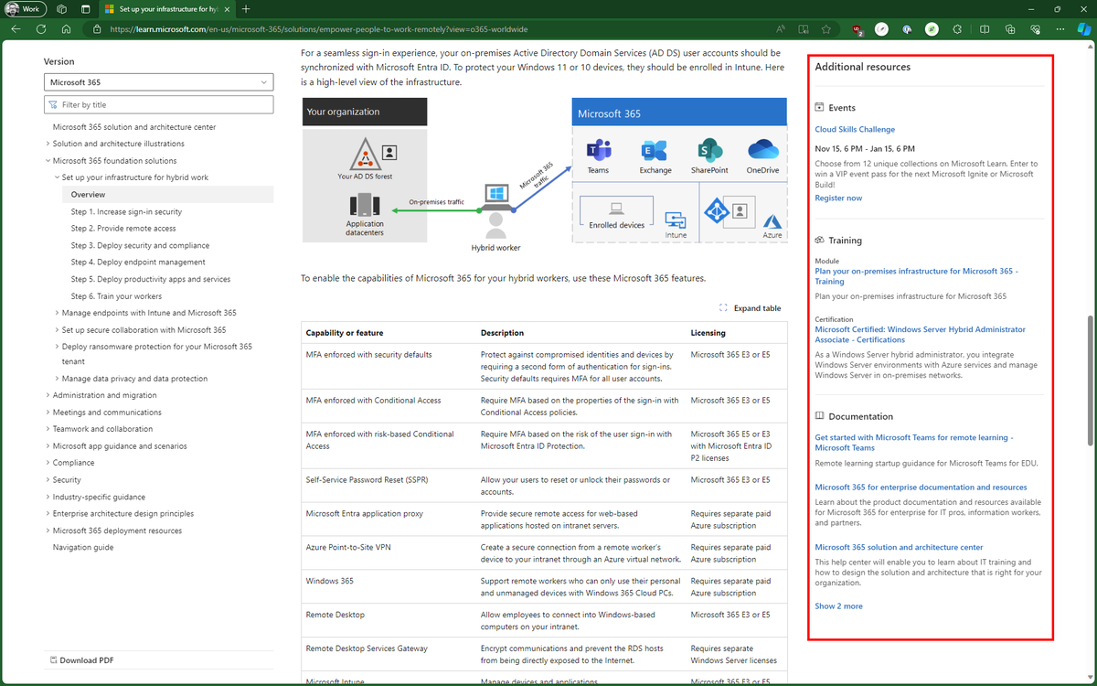Enter Immersive Reader via book icon

pyautogui.click(x=803, y=28)
